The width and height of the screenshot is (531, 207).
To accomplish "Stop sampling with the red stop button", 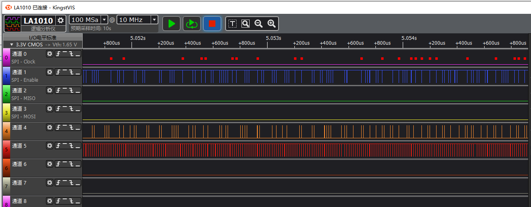I will click(x=212, y=24).
